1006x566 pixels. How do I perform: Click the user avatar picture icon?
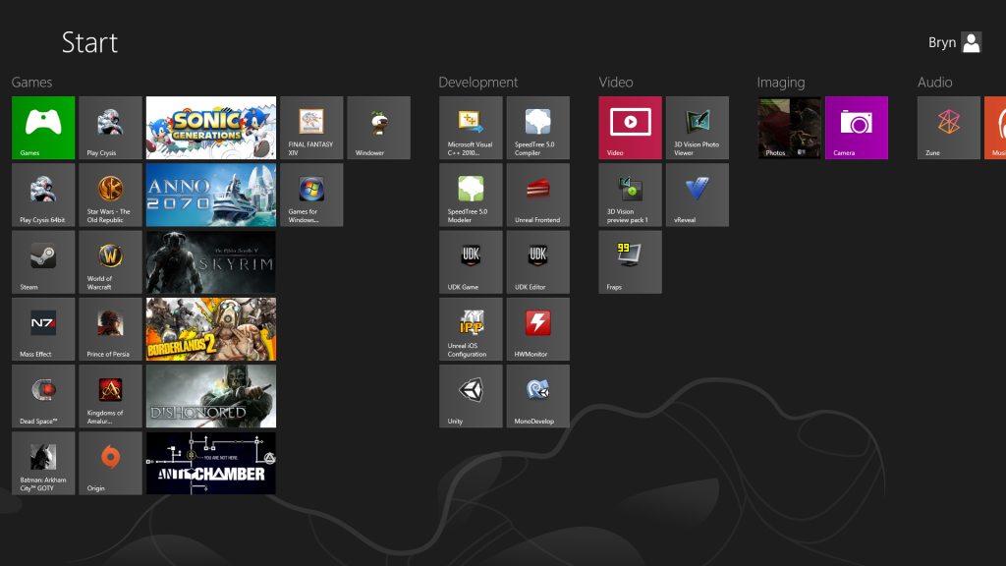coord(972,42)
